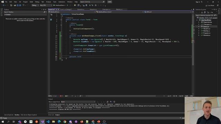Switch to the Form1.cs [Design] tab
This screenshot has height=124, width=221.
tap(66, 9)
